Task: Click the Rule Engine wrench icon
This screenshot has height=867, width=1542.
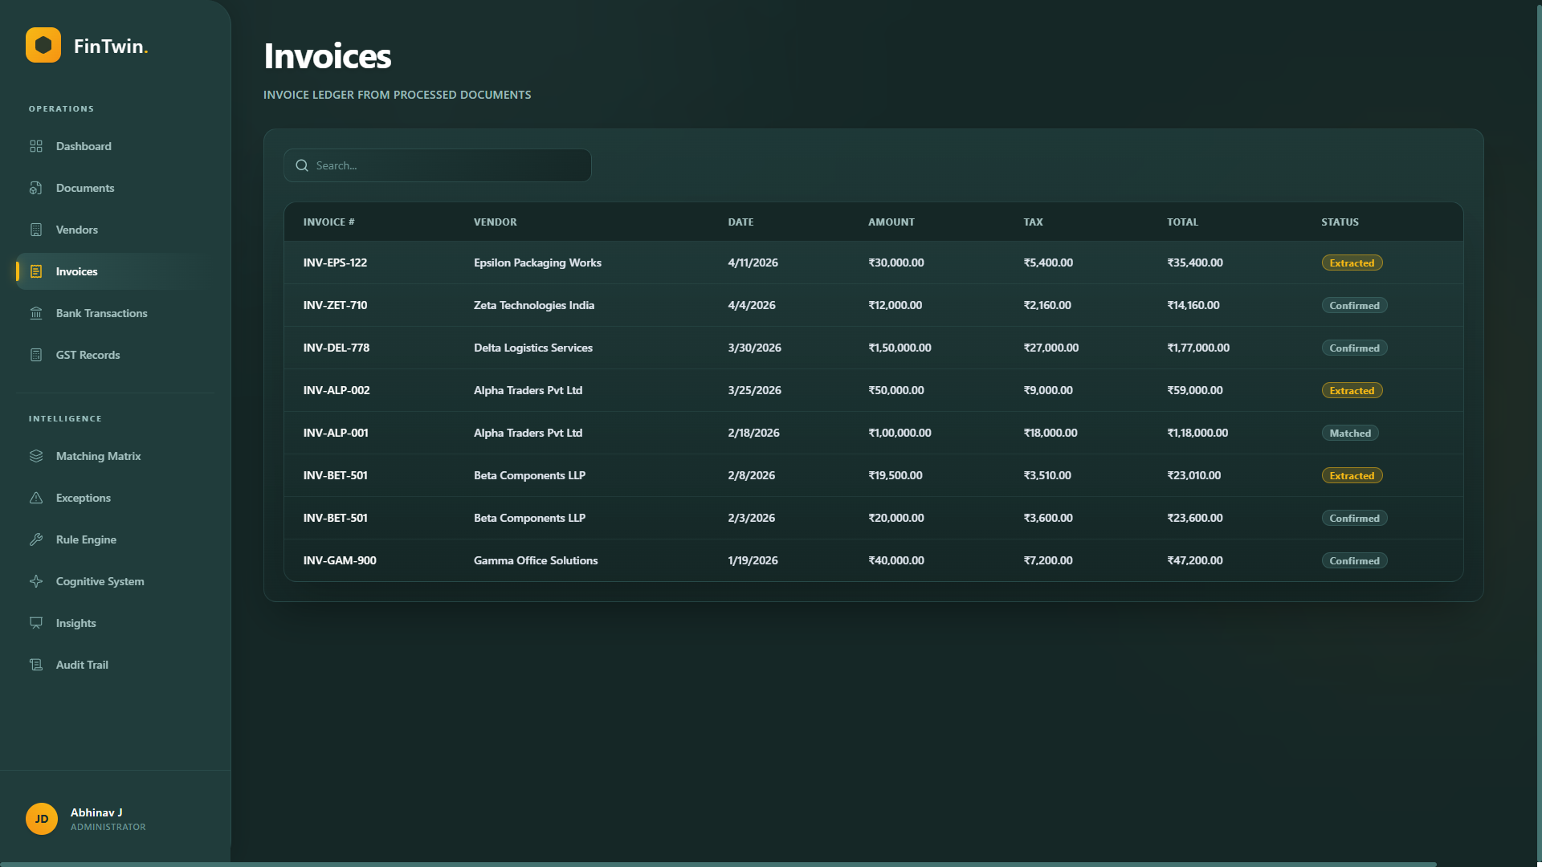Action: (x=36, y=539)
